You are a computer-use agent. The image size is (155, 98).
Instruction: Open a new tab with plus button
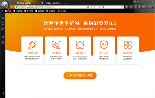(x=66, y=3)
